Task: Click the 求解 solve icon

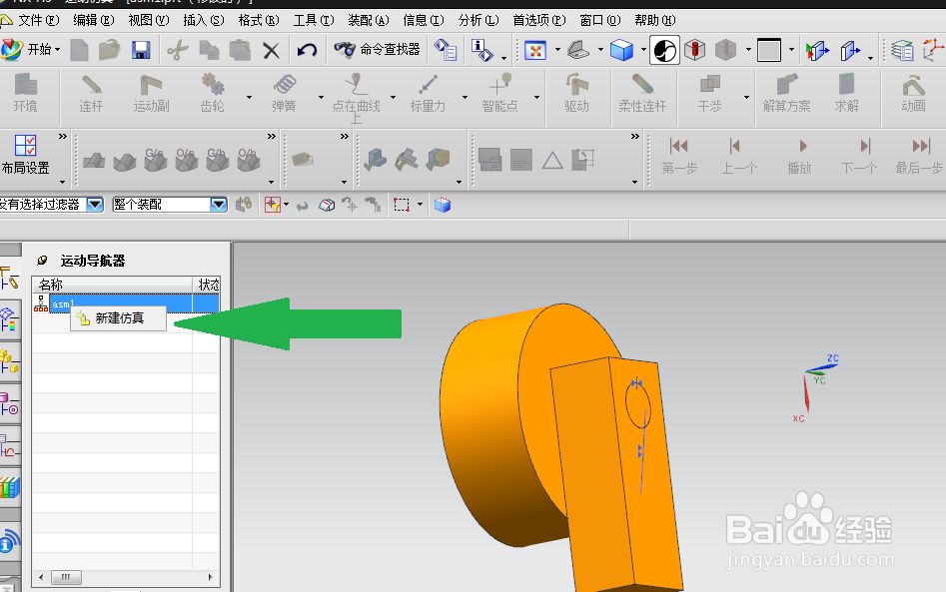Action: click(x=846, y=94)
